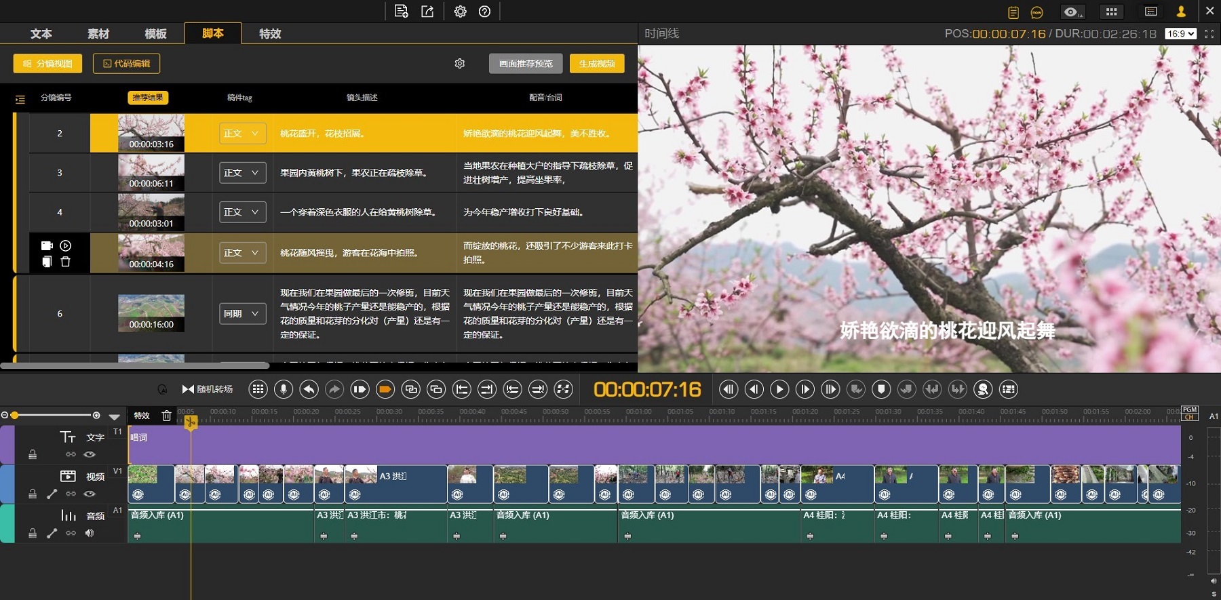
Task: Click the timeline zoom slider handle
Action: [14, 415]
